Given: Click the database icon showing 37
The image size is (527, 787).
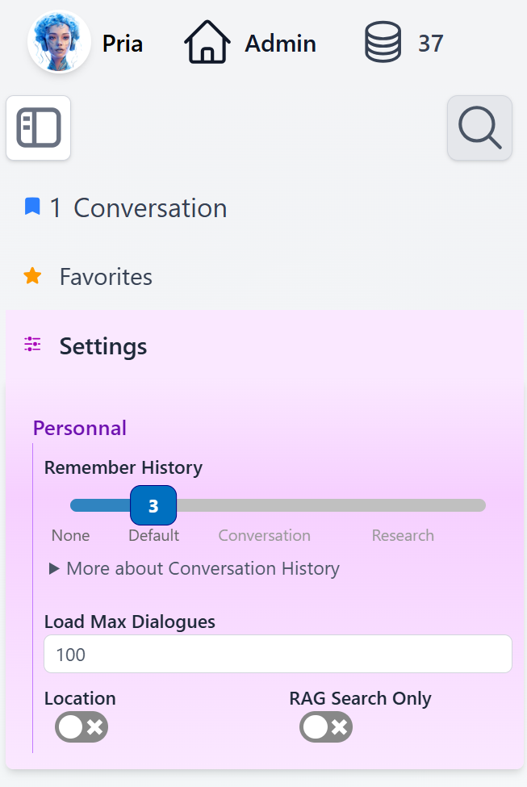Looking at the screenshot, I should (383, 42).
